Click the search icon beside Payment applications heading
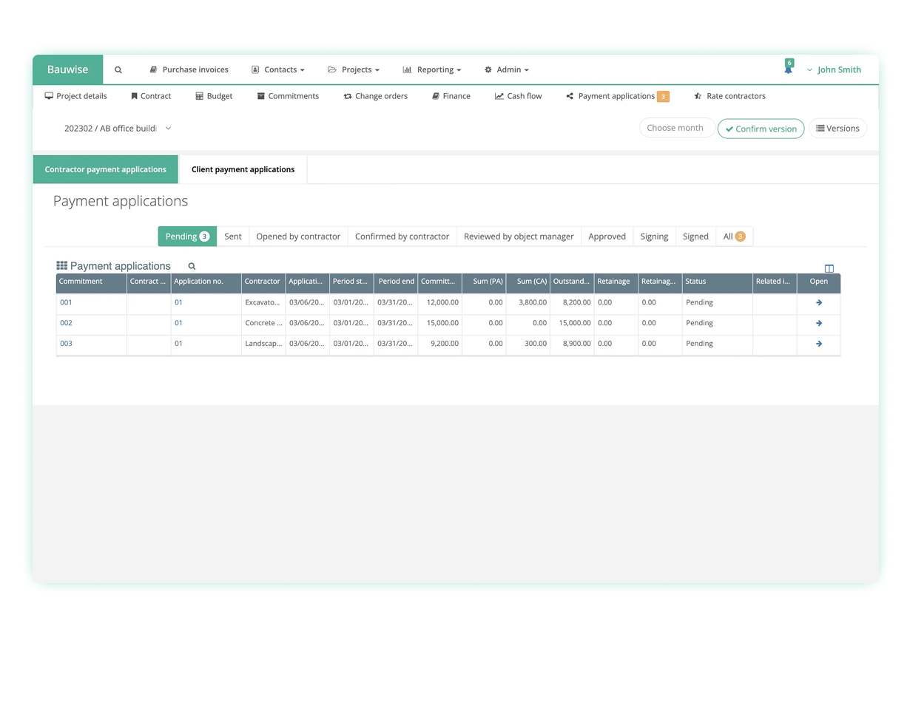The height and width of the screenshot is (711, 910). 191,265
